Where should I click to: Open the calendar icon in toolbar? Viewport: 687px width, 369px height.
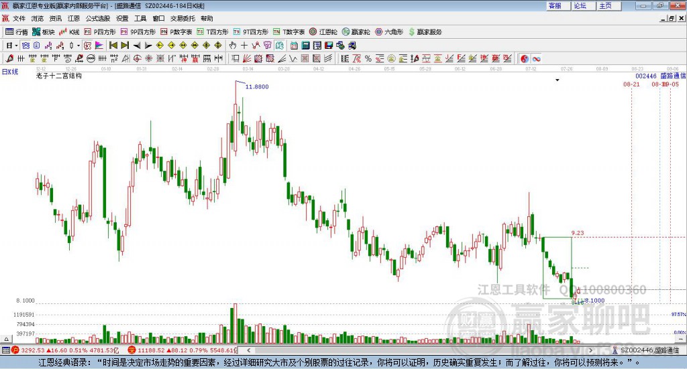[x=294, y=46]
